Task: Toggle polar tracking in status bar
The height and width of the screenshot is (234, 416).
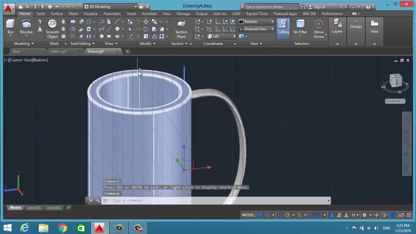Action: tap(287, 215)
